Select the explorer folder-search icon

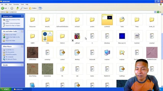click(122, 53)
